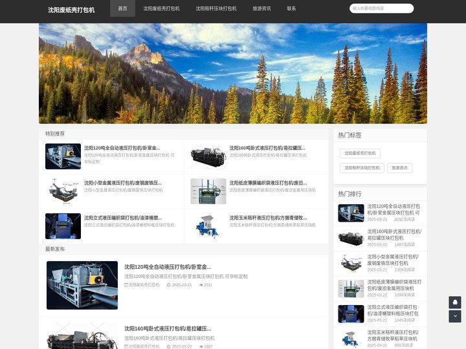This screenshot has width=466, height=349.
Task: Open the 联系 navigation menu item
Action: [x=291, y=8]
